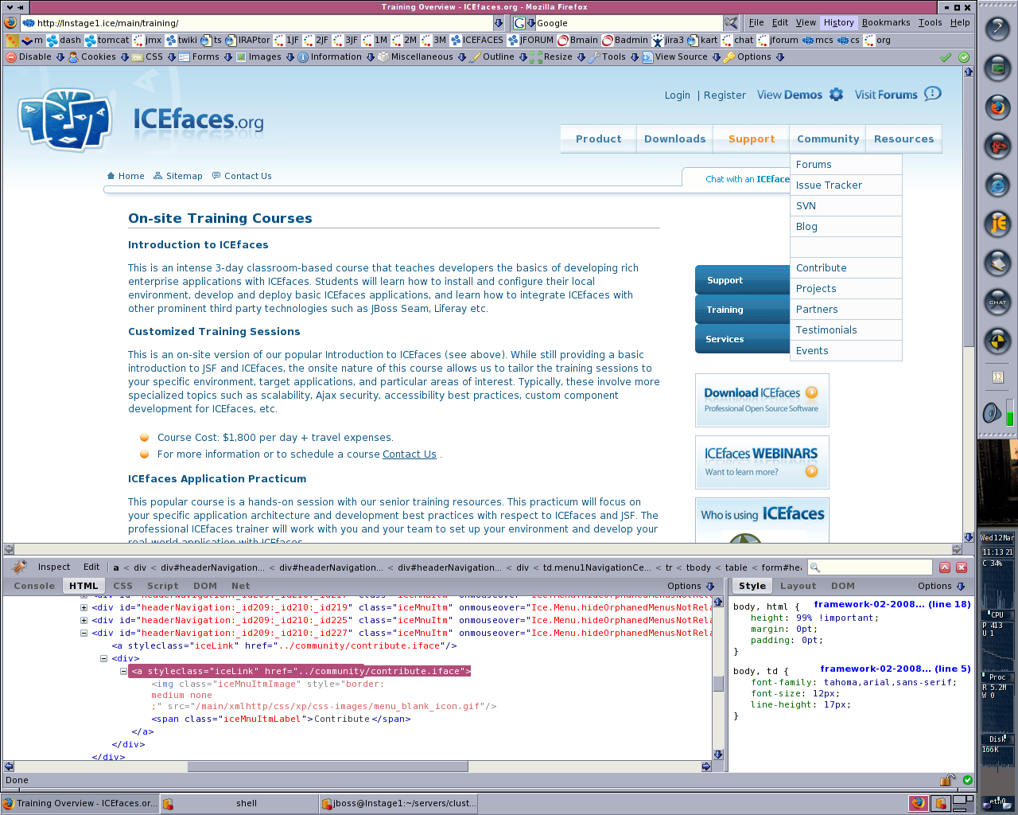Screen dimensions: 1018x815
Task: Click the framework-02-2008 (line 18) source link
Action: click(892, 604)
